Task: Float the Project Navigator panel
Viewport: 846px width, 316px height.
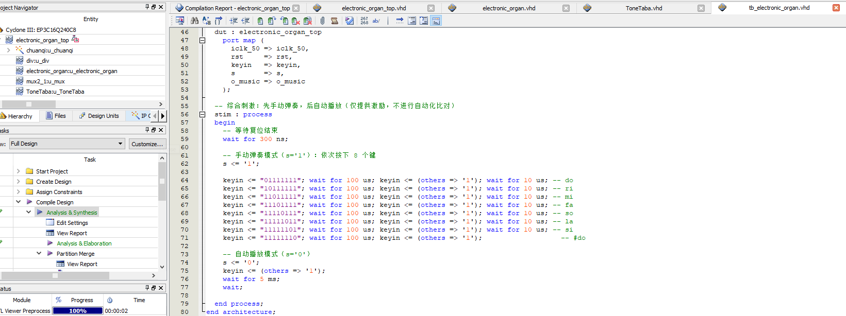Action: (x=154, y=7)
